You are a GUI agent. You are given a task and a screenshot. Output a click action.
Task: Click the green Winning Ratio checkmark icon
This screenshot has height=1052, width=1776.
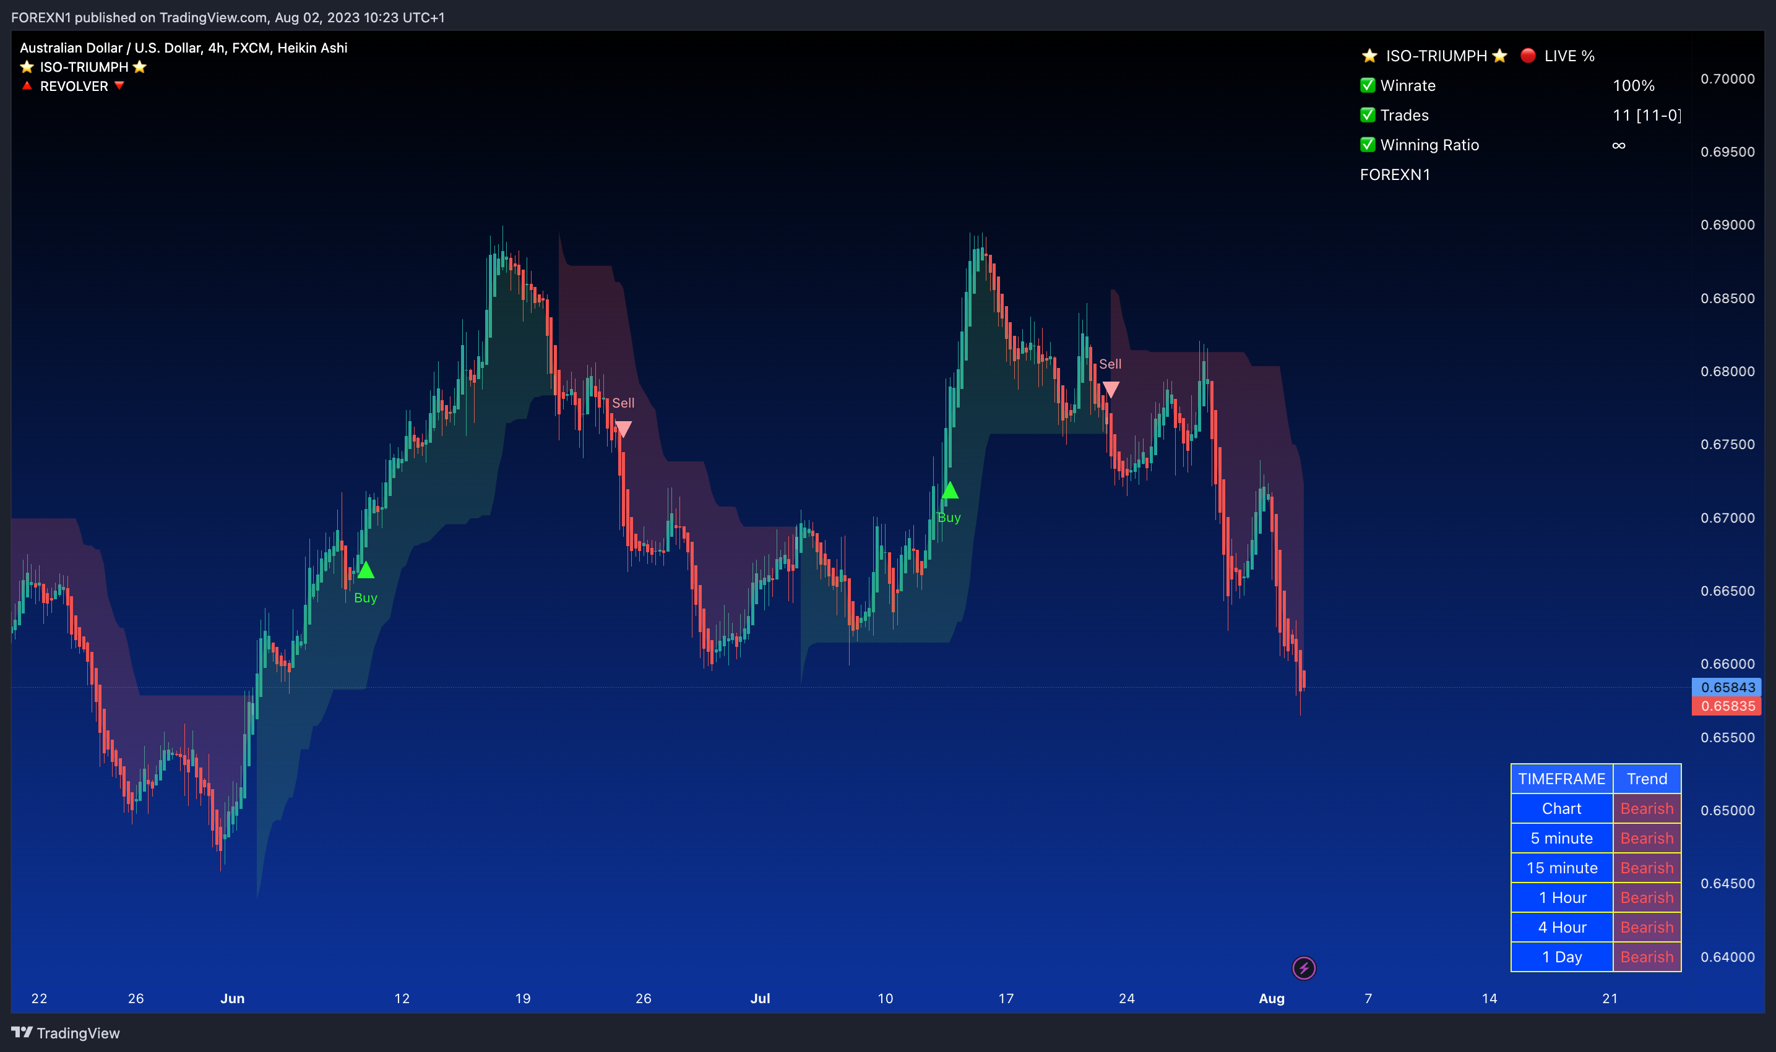[1368, 145]
